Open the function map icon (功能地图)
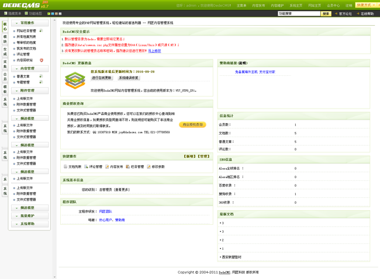 [x=26, y=13]
